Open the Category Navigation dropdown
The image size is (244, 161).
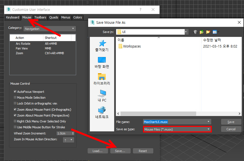(x=50, y=29)
